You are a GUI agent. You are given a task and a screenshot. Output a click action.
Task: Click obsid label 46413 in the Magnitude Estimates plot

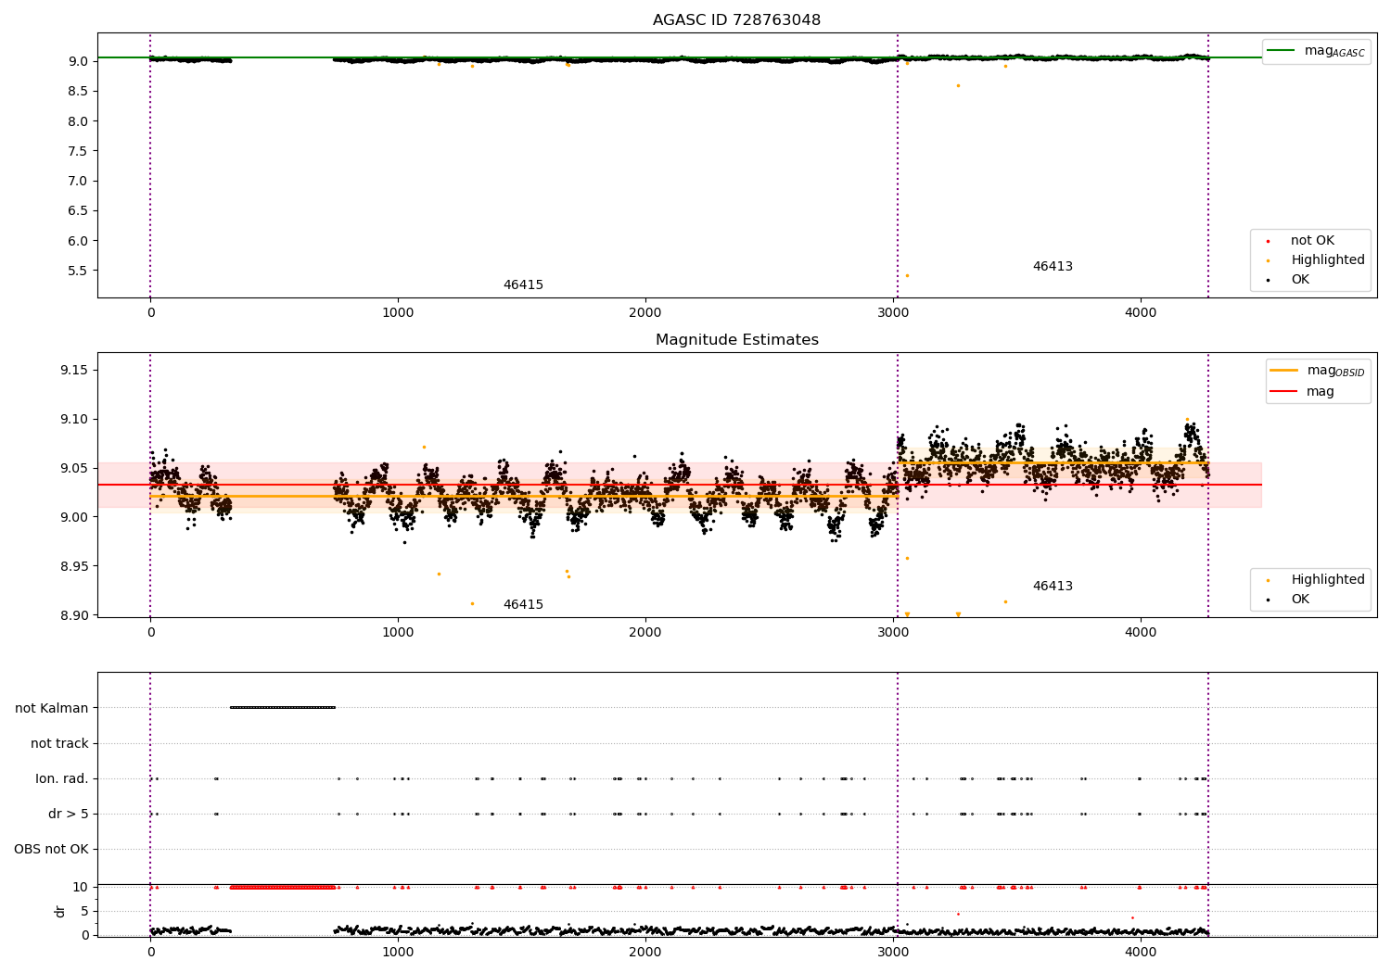point(1053,587)
